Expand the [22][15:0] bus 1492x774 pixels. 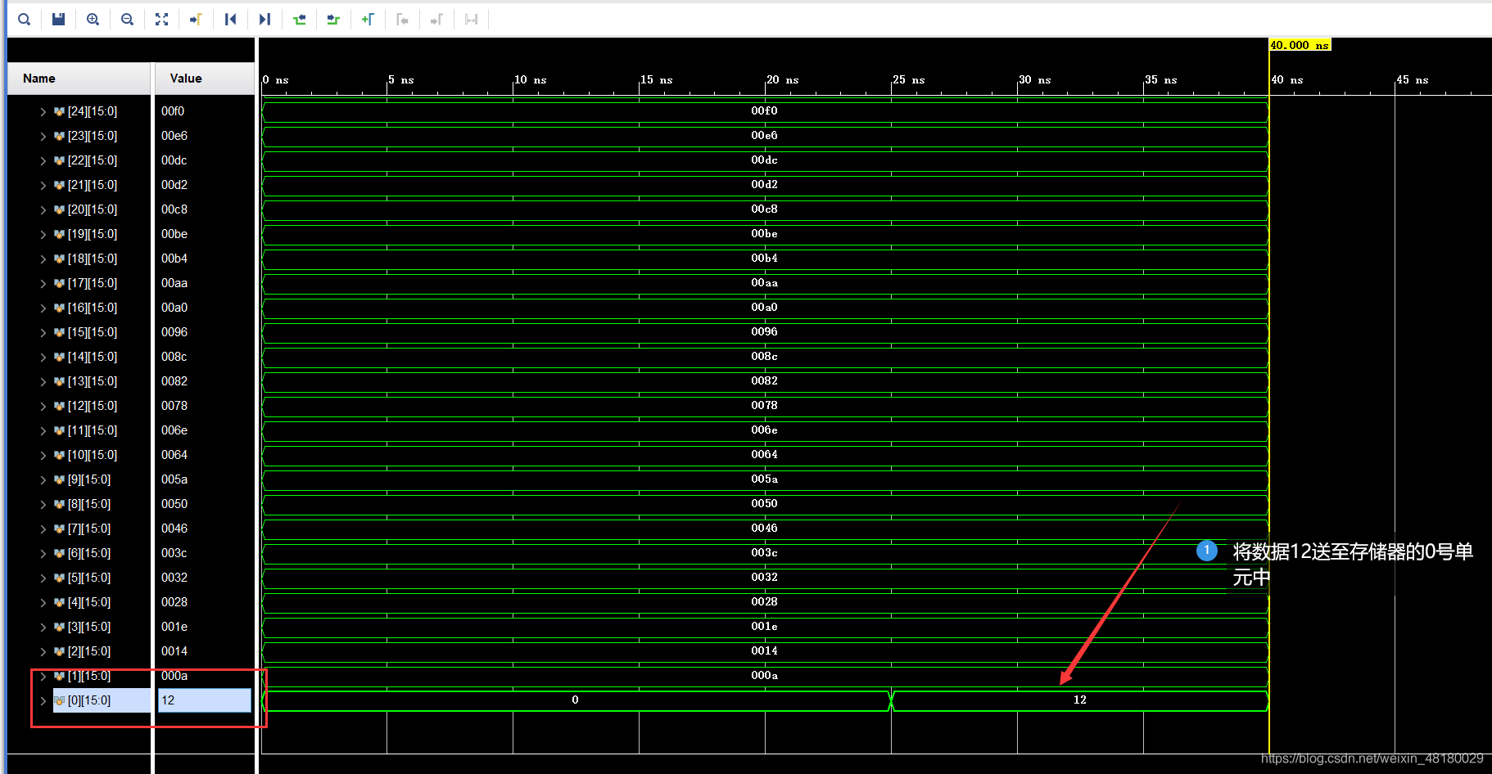[43, 160]
